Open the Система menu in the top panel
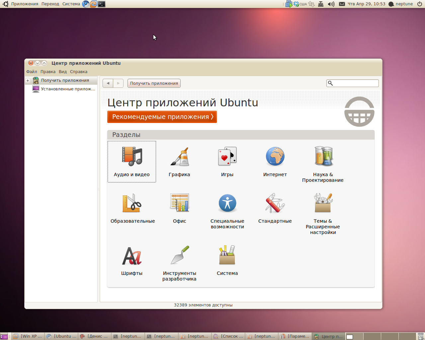This screenshot has width=425, height=340. tap(71, 4)
